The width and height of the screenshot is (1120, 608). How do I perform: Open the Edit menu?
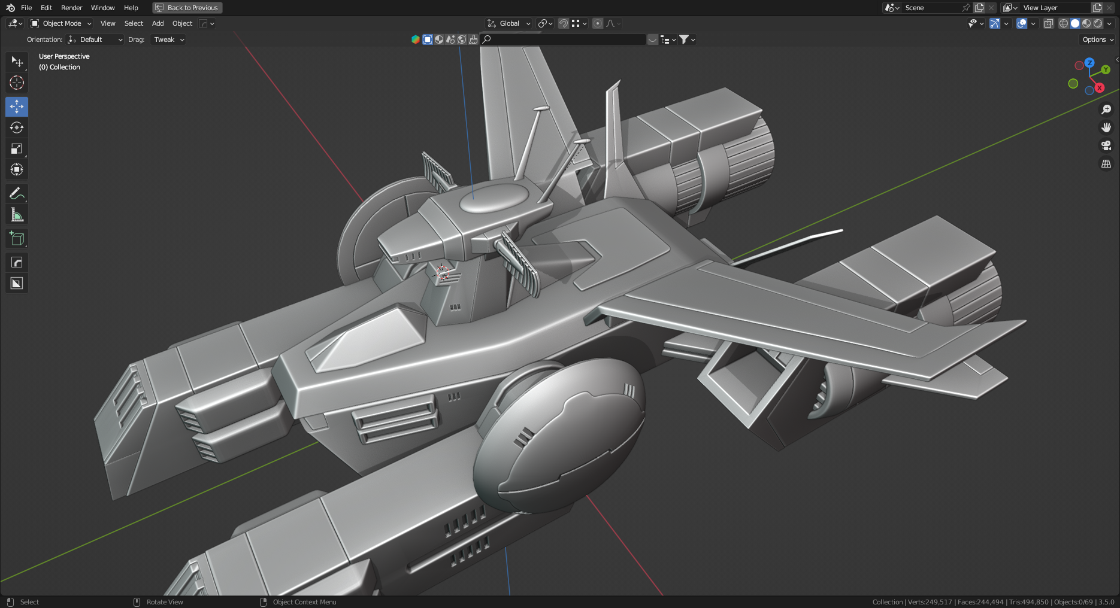47,8
